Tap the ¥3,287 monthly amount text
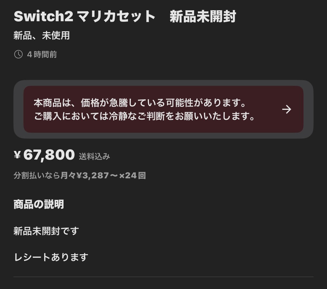The width and height of the screenshot is (327, 289). point(93,176)
